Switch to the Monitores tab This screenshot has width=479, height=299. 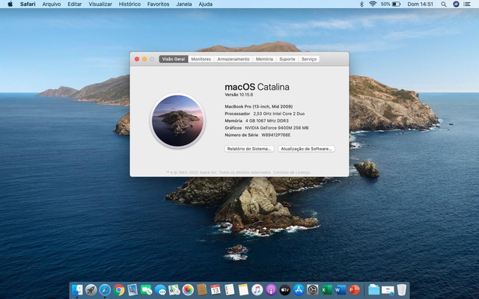coord(201,59)
